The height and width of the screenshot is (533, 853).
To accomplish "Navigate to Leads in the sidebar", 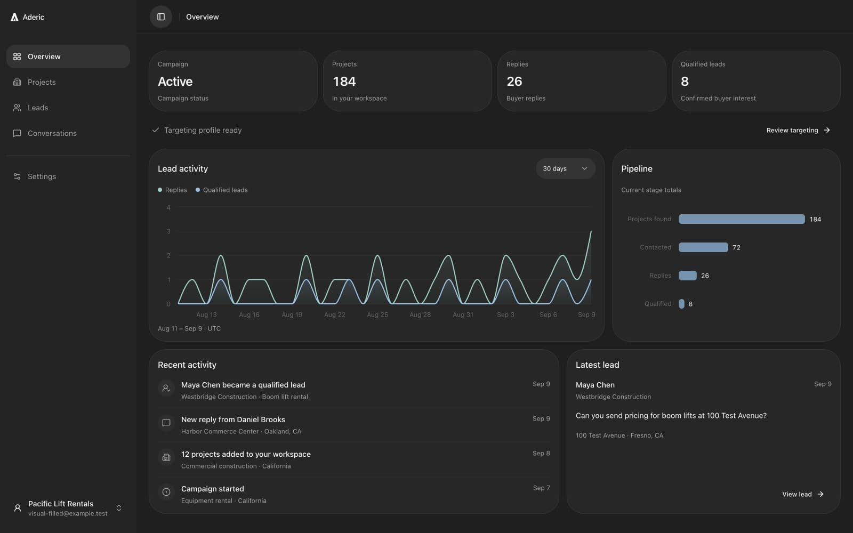I will (x=68, y=108).
